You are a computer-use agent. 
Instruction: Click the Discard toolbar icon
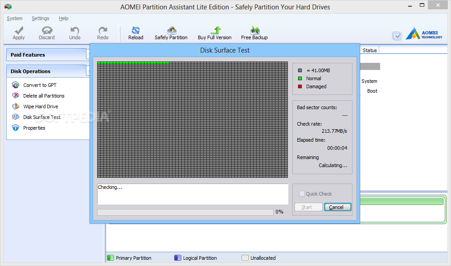[47, 30]
